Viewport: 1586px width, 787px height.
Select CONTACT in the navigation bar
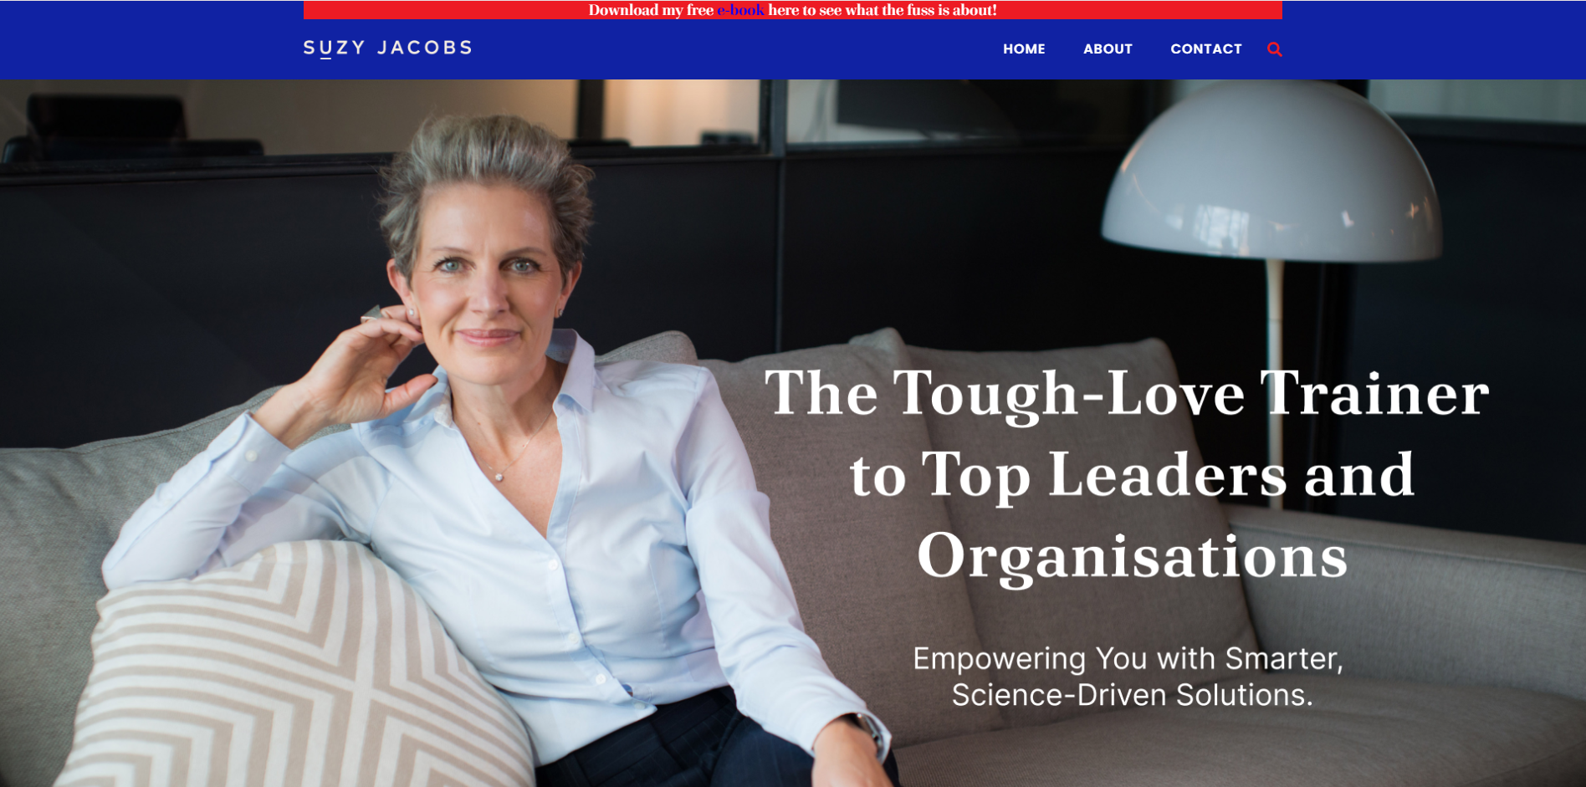tap(1206, 49)
